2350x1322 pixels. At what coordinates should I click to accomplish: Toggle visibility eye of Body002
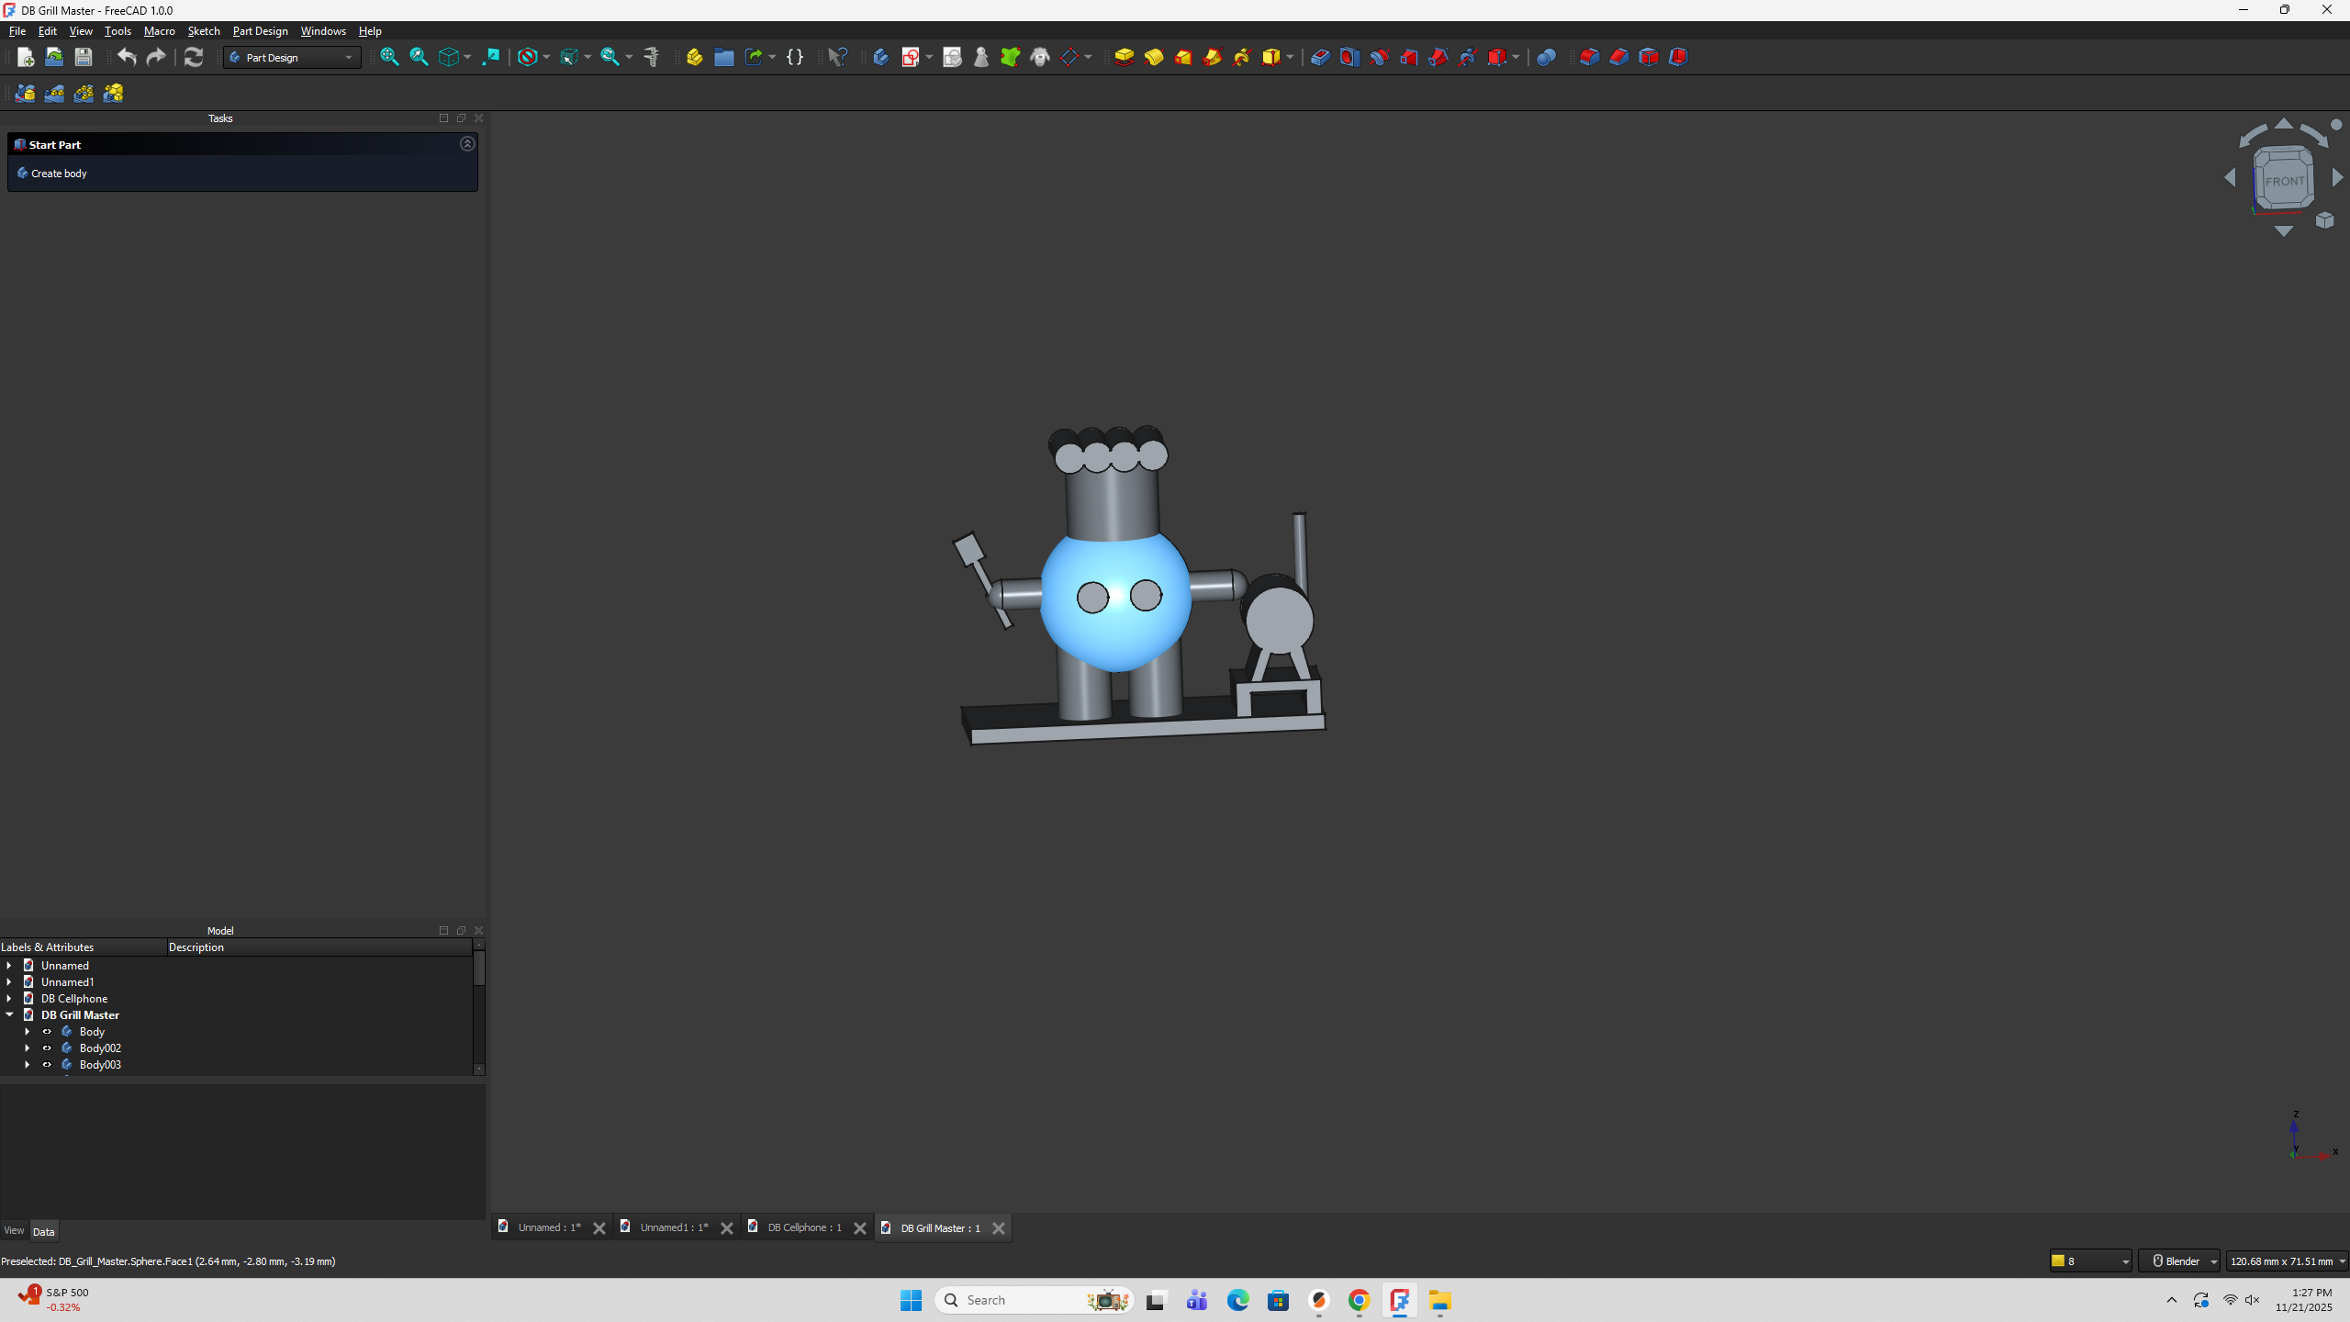coord(47,1048)
